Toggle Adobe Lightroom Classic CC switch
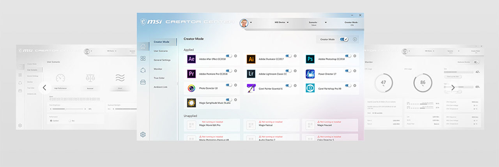This screenshot has width=499, height=167. point(288,71)
